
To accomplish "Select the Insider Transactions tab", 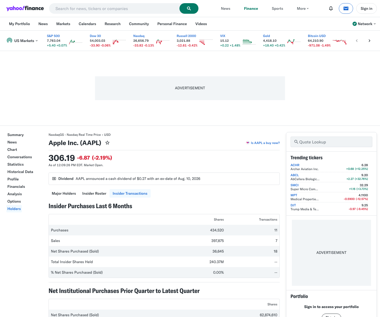I will pos(130,193).
